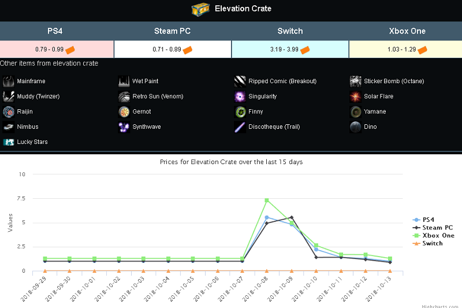462x308 pixels.
Task: Open the Finny item link
Action: [255, 112]
